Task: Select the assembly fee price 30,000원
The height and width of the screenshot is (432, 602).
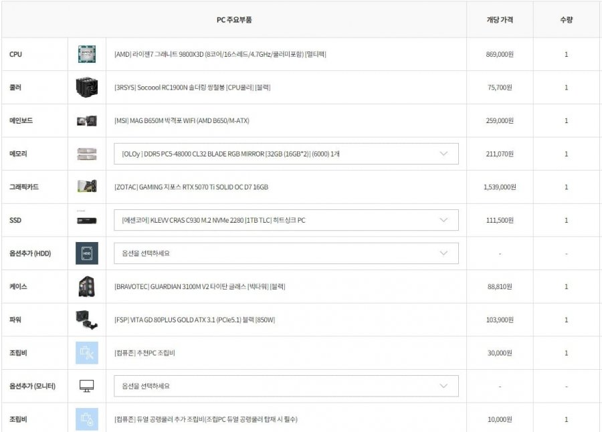Action: point(500,352)
